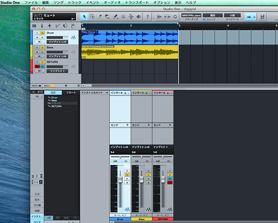Click the Q quantize button
This screenshot has width=278, height=223.
click(x=175, y=17)
